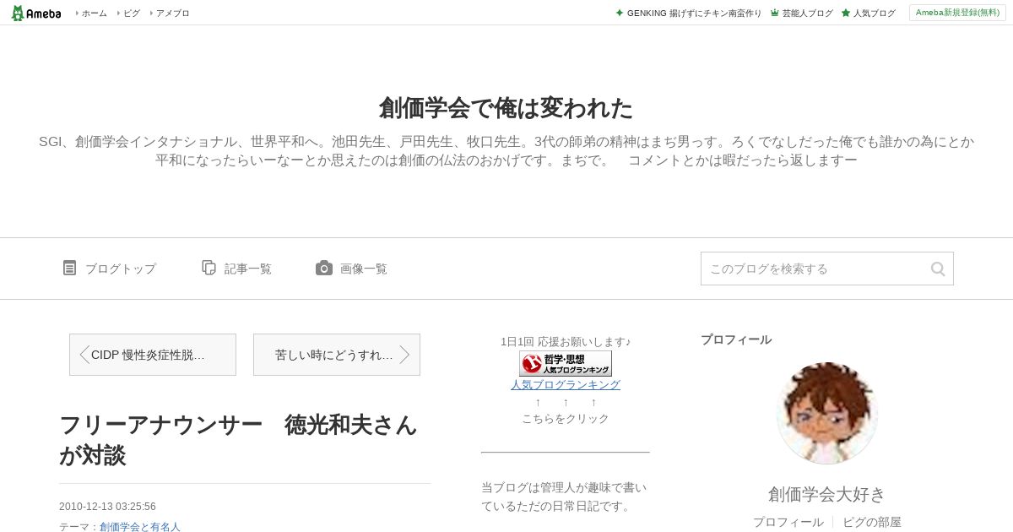Click the note 当ブログは管理人が趣味で書いている
The image size is (1013, 532).
[565, 497]
